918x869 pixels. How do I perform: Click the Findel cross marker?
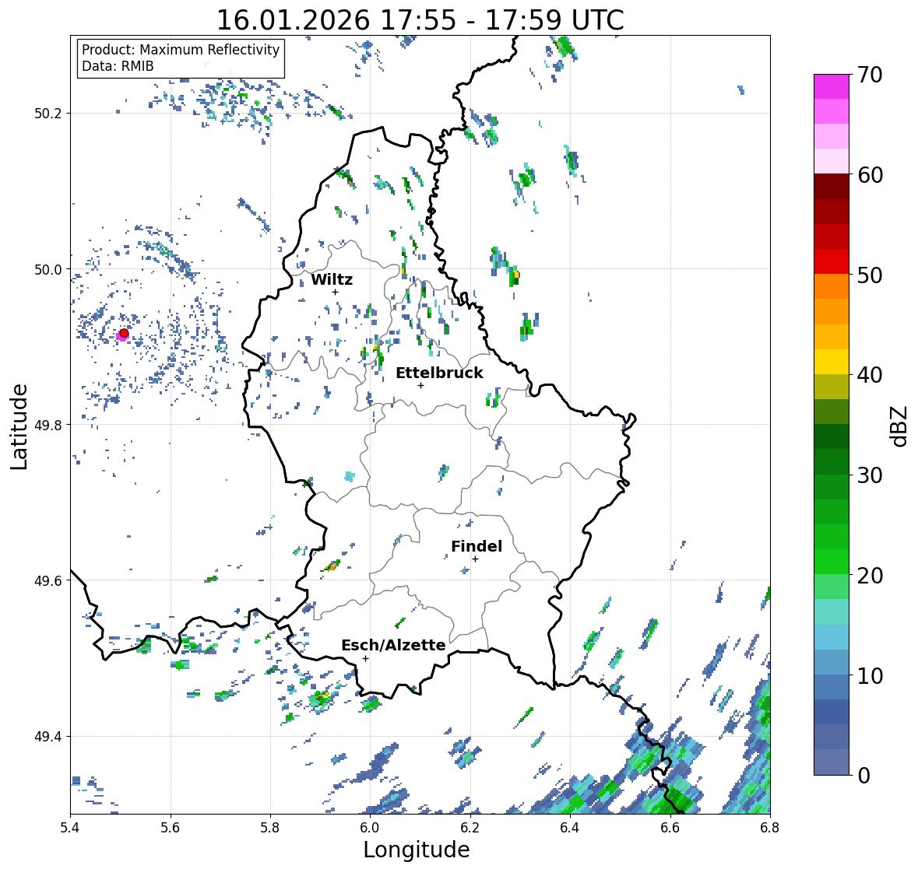point(476,559)
